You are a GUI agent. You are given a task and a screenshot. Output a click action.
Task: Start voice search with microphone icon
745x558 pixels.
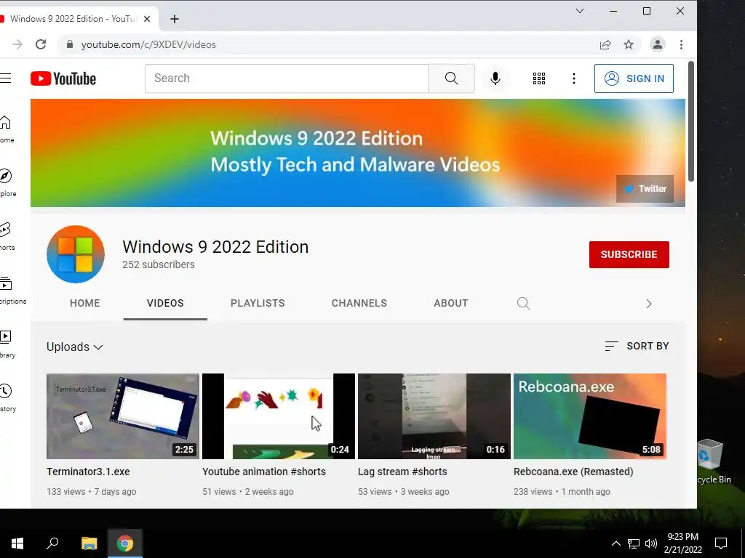pos(495,78)
